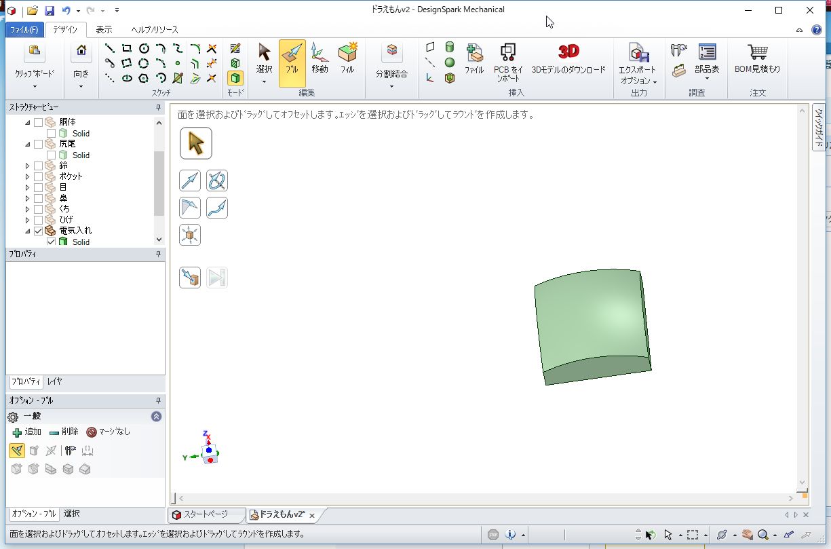This screenshot has height=549, width=831.
Task: Collapse the 一般 options section chevron
Action: pos(156,417)
